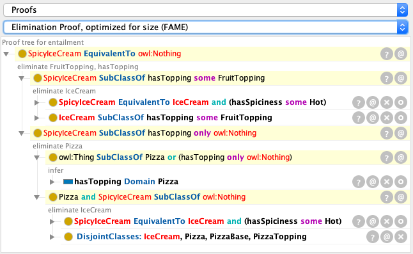413x254 pixels.
Task: Click ? icon on IceCream SubClassOf hasTopping row
Action: [359, 118]
